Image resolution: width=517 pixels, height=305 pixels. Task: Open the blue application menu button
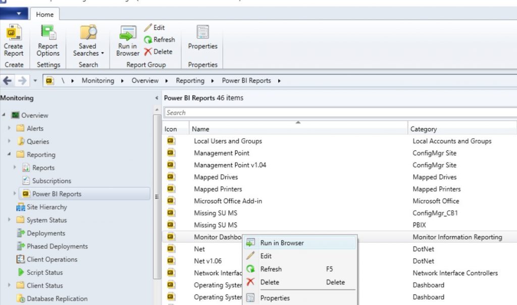[x=14, y=14]
